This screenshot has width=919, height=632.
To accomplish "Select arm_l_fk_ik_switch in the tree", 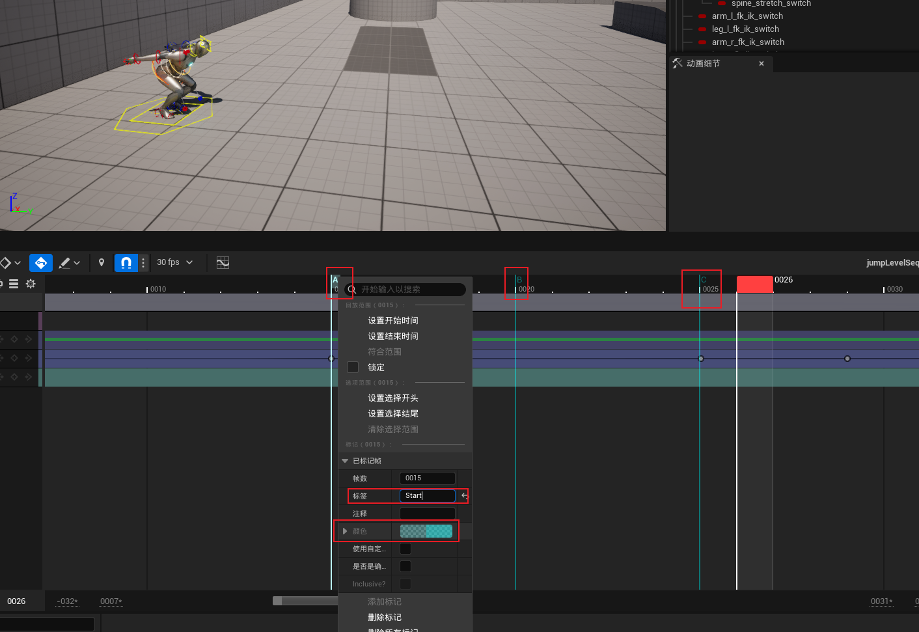I will coord(747,16).
